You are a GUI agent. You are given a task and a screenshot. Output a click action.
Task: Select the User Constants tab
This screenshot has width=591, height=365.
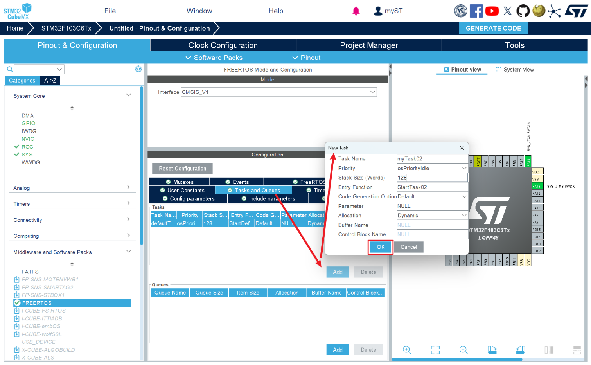(x=182, y=190)
